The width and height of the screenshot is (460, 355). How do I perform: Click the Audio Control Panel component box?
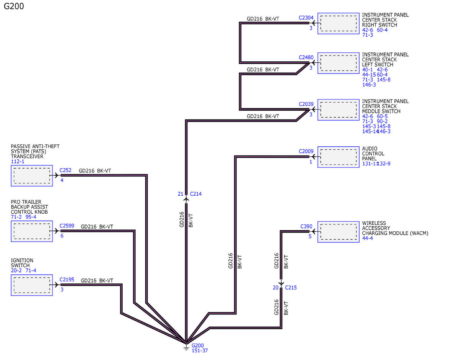point(338,156)
